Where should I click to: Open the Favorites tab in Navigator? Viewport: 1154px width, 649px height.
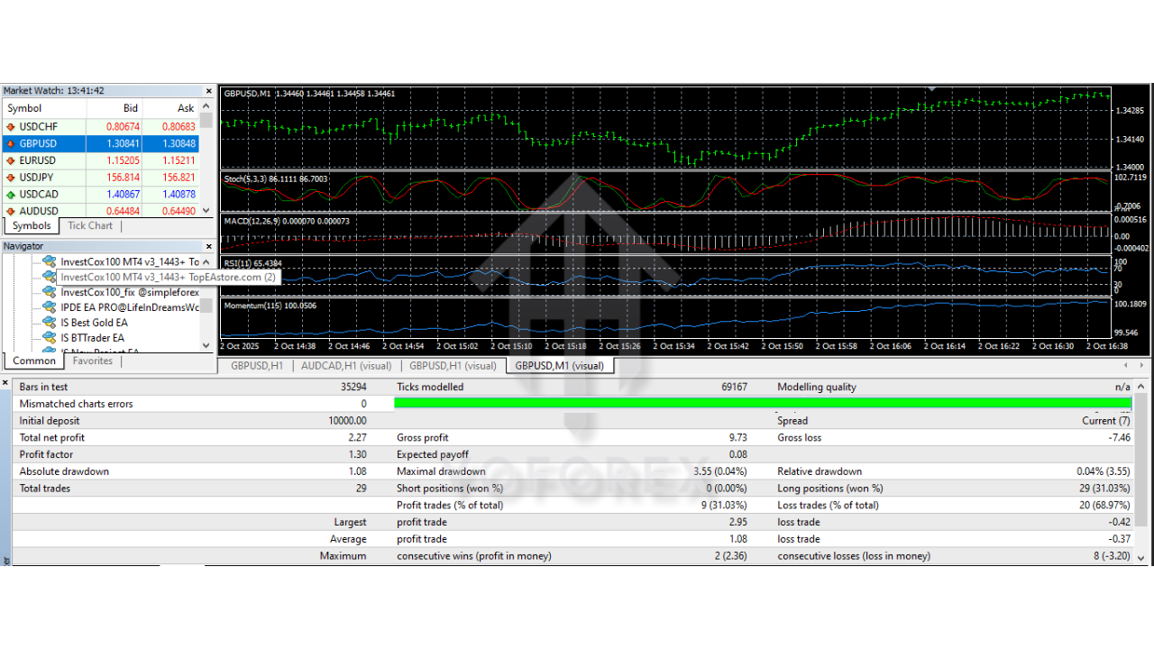92,360
